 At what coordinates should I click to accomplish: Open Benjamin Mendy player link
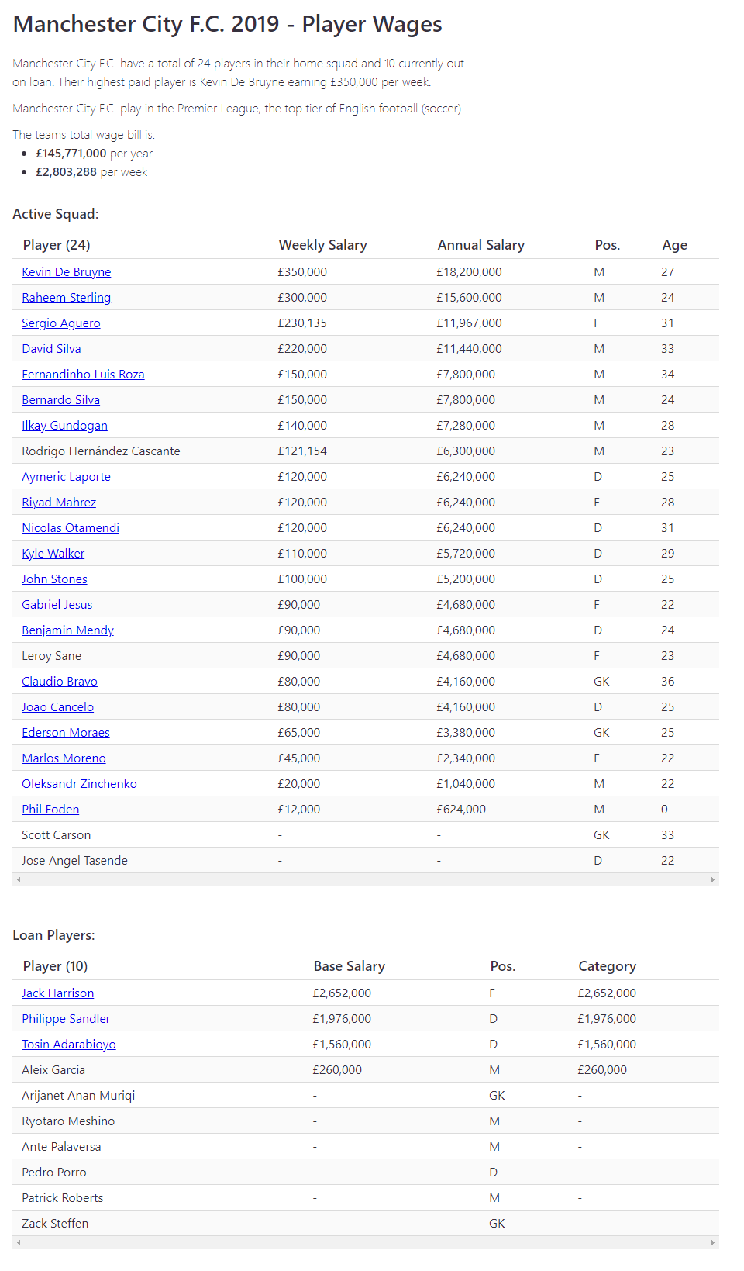67,630
